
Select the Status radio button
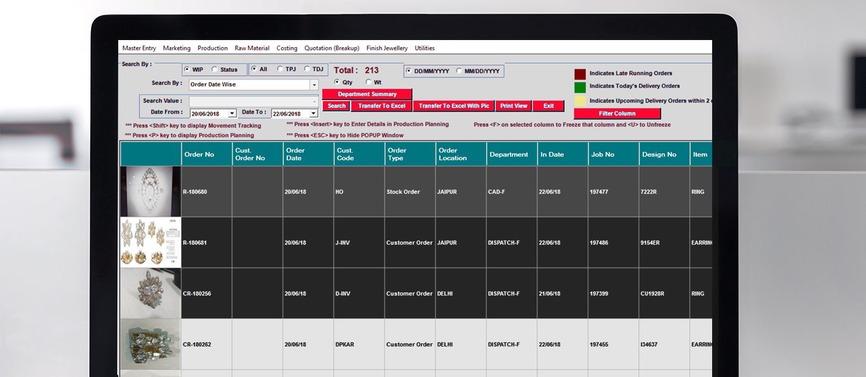click(214, 69)
